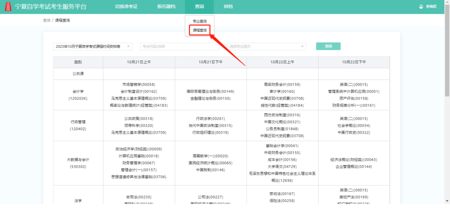
Task: Click 企业管理概论(00144)
Action: pyautogui.click(x=354, y=166)
